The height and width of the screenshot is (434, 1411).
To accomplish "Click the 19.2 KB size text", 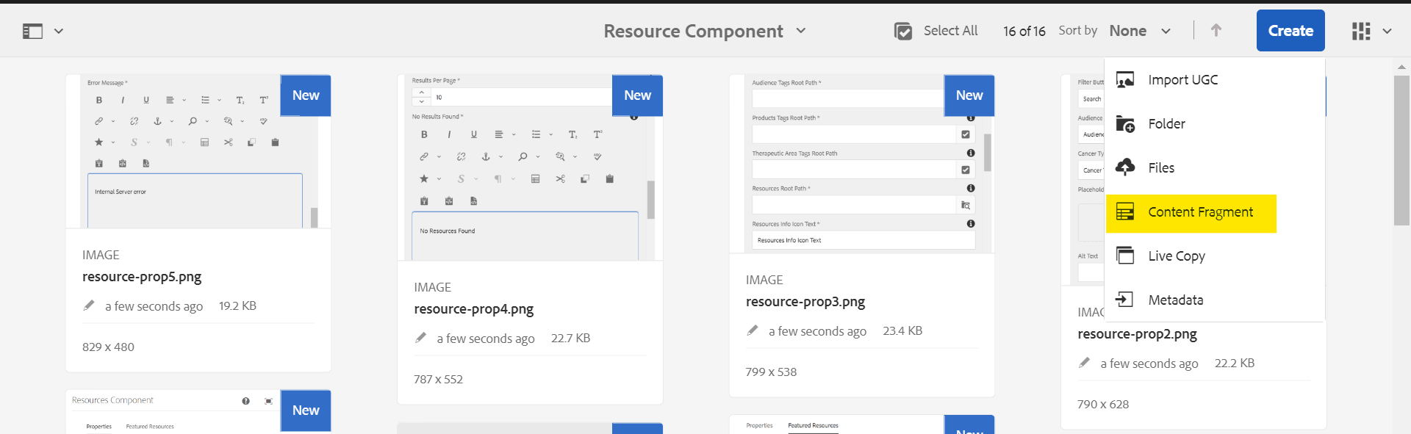I will 237,305.
